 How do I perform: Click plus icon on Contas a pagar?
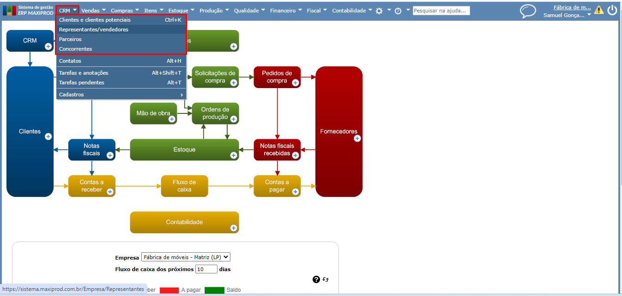[295, 191]
